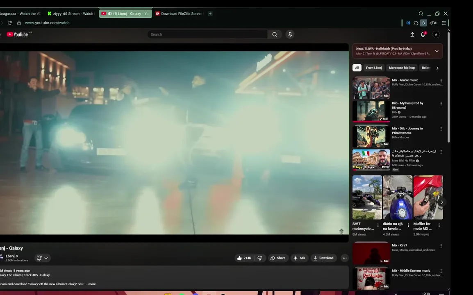Open the account avatar with star
The height and width of the screenshot is (295, 473).
pyautogui.click(x=436, y=35)
